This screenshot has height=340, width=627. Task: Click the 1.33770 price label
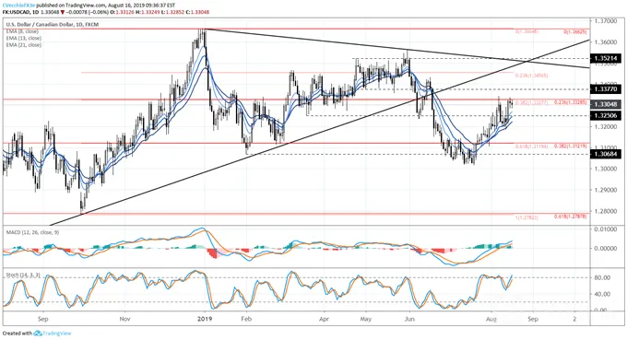point(606,89)
